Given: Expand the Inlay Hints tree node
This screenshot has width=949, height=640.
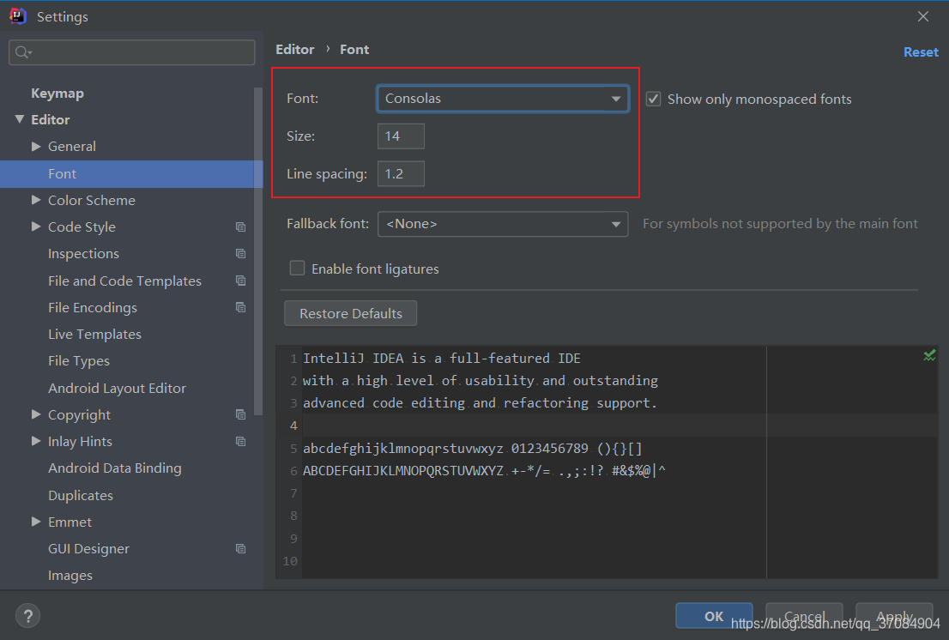Looking at the screenshot, I should [36, 441].
